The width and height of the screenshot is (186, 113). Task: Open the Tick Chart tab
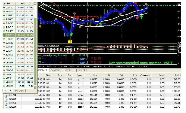[x=19, y=91]
